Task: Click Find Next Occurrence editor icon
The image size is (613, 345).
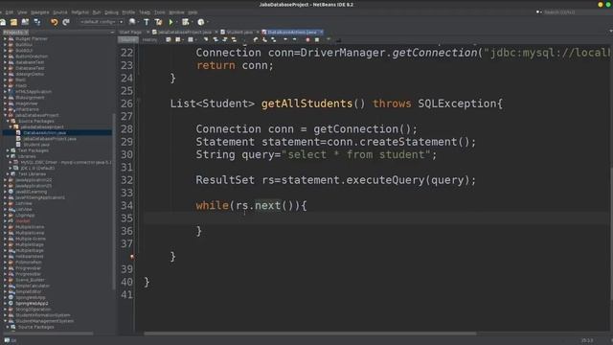Action: [225, 39]
